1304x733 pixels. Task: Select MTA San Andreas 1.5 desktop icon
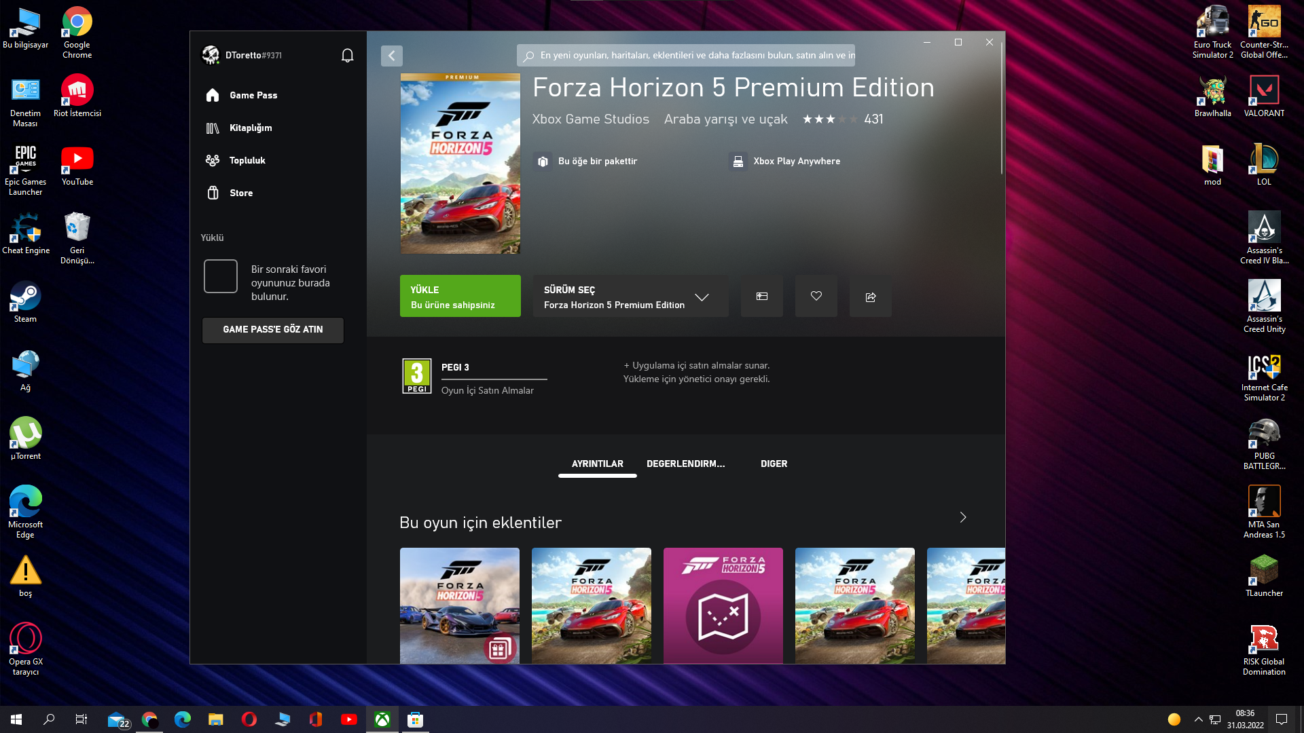click(x=1264, y=512)
